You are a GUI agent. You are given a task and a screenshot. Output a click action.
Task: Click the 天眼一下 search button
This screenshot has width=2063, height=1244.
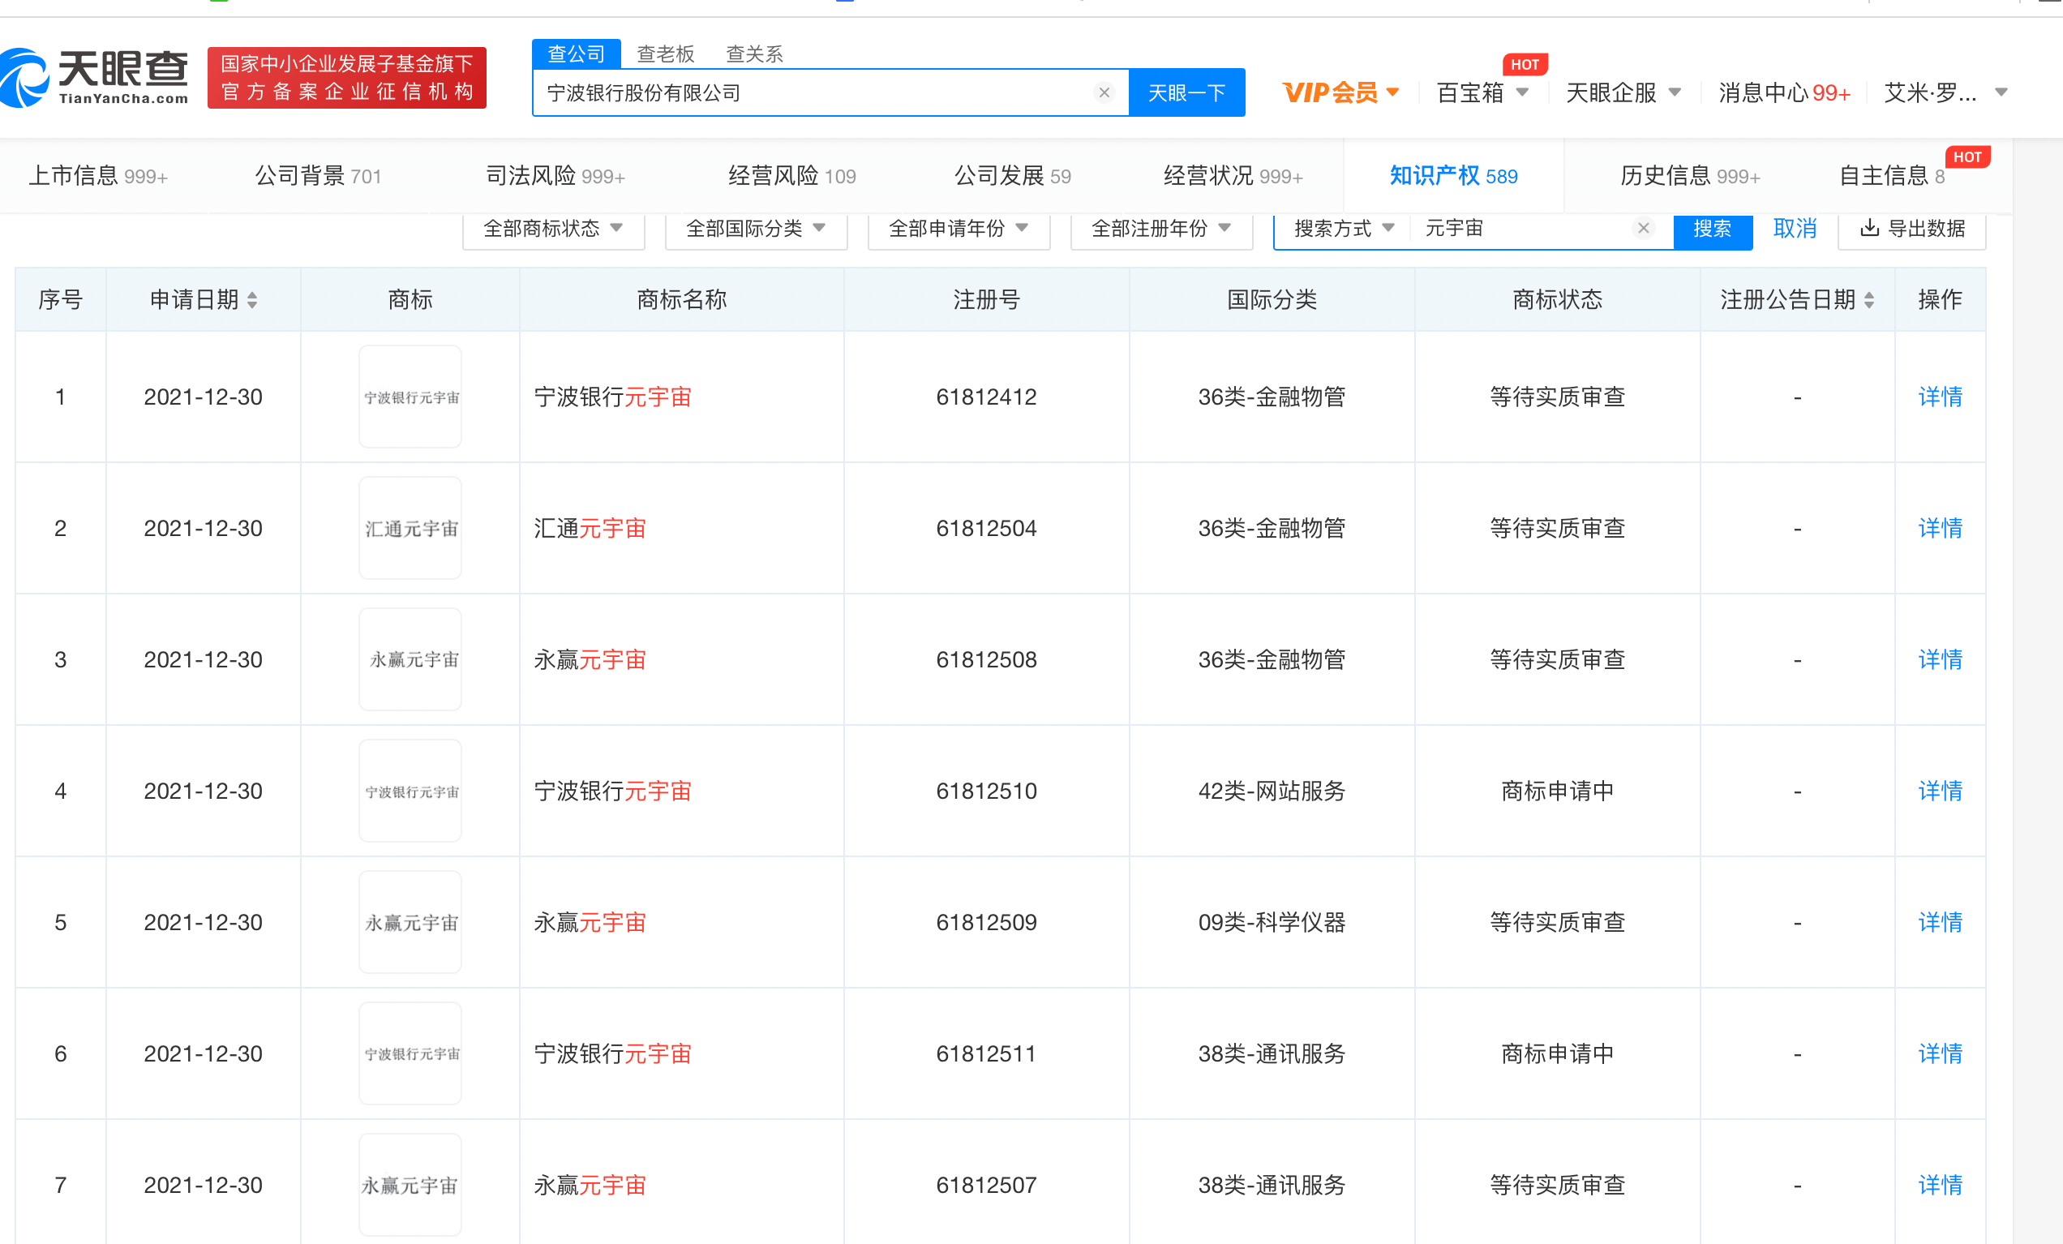coord(1186,92)
